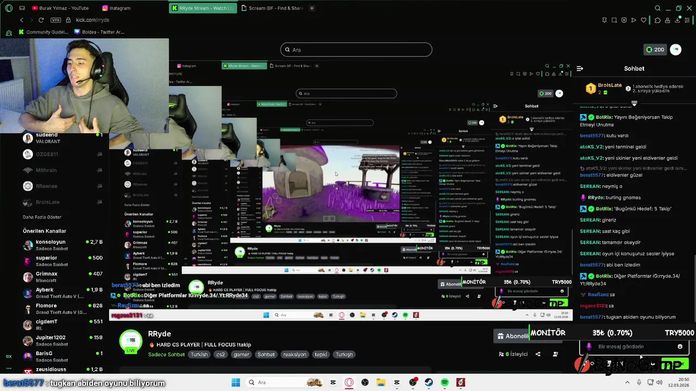The width and height of the screenshot is (696, 391).
Task: Click the pin icon in browser toolbar
Action: pyautogui.click(x=604, y=20)
